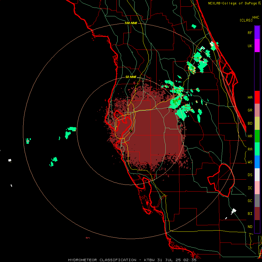262x262 pixels.
Task: Click the magenta UK color swatch
Action: click(x=257, y=46)
